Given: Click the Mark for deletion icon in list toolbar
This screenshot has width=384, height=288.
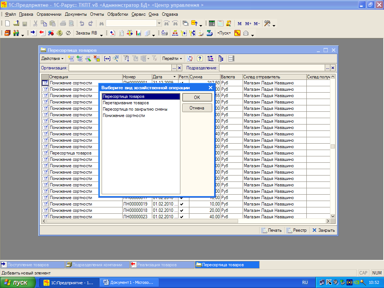Looking at the screenshot, I should point(97,58).
